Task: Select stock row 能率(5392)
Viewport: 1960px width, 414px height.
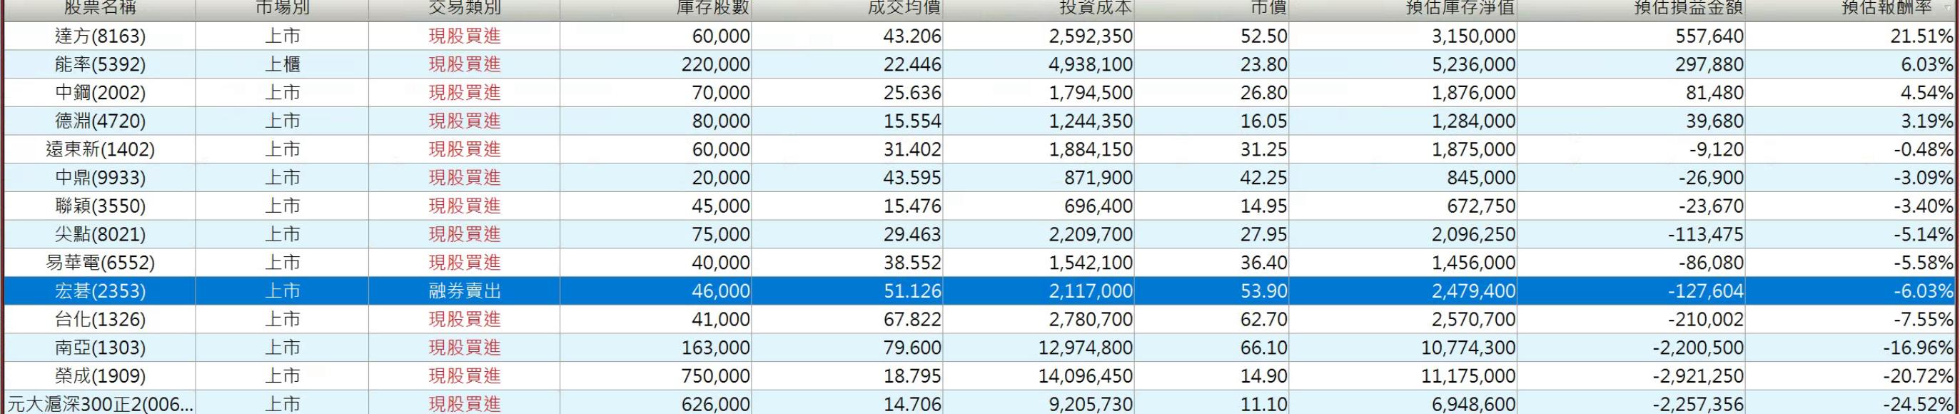Action: [979, 64]
